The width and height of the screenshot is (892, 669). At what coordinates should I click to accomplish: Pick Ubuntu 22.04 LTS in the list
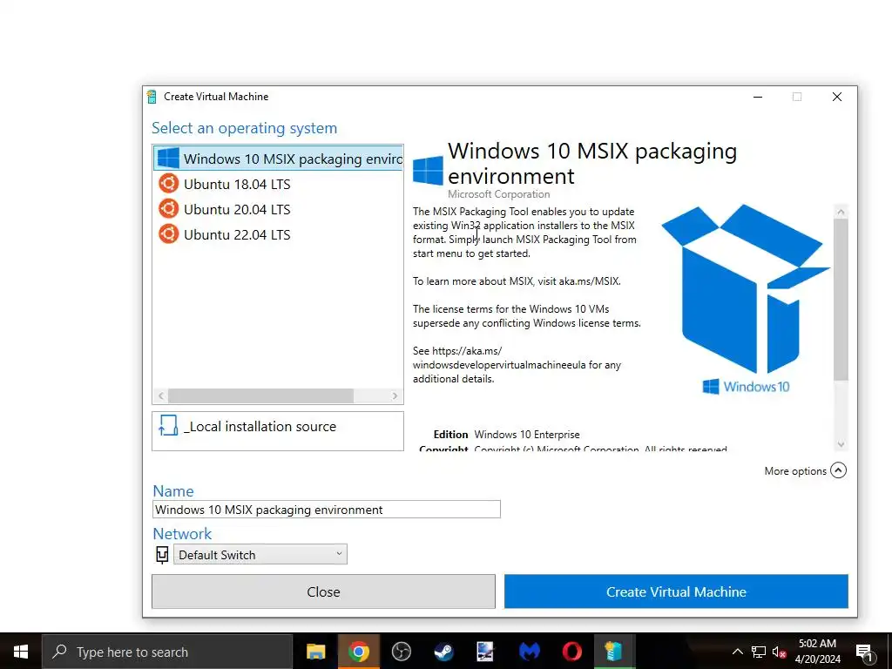278,233
